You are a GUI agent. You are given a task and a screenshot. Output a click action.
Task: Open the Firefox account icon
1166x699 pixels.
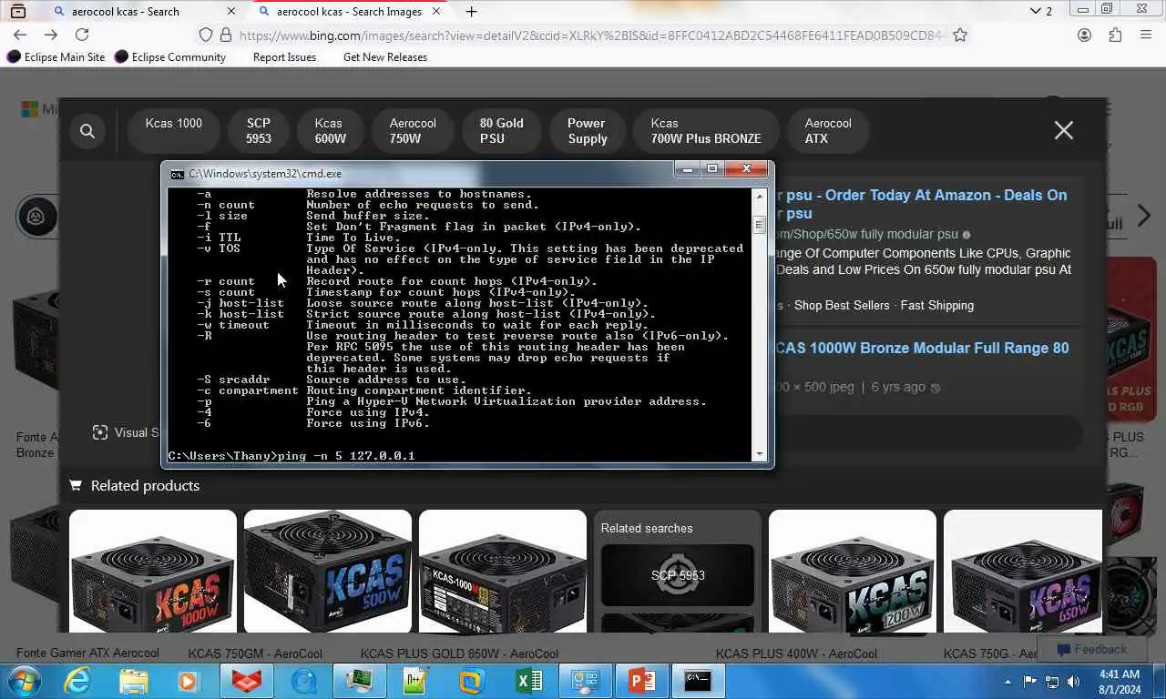(x=1084, y=35)
